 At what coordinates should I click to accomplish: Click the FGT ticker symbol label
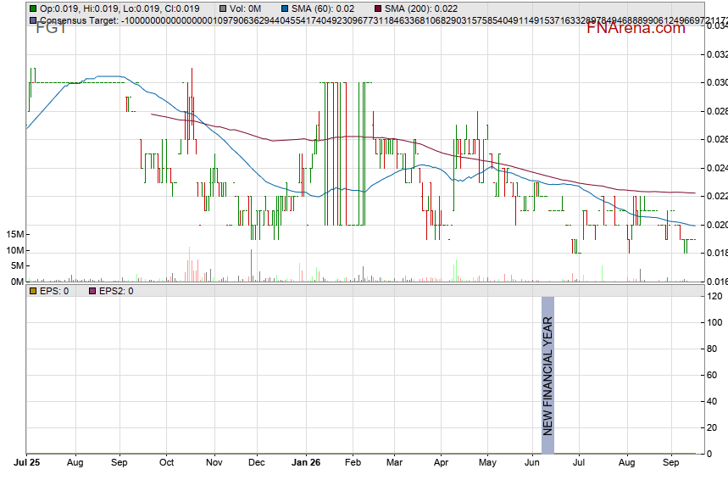click(51, 28)
